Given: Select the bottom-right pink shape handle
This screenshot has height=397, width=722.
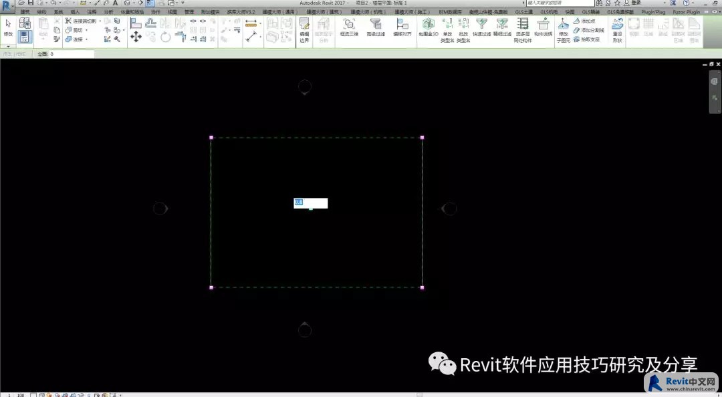Looking at the screenshot, I should click(x=423, y=287).
